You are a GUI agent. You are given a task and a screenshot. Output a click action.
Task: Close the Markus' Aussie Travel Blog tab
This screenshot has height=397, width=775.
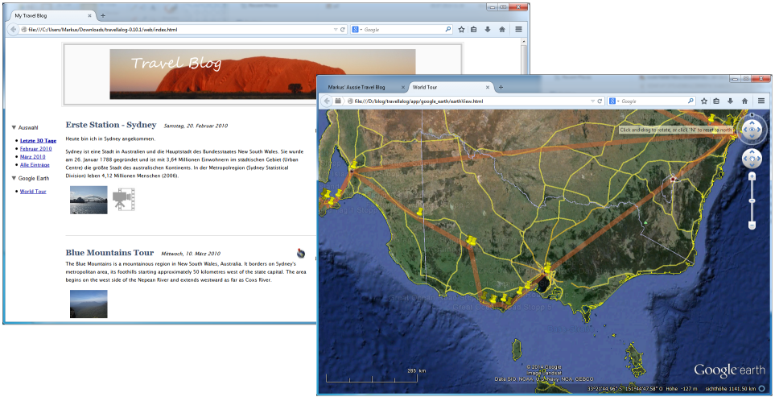[x=403, y=87]
